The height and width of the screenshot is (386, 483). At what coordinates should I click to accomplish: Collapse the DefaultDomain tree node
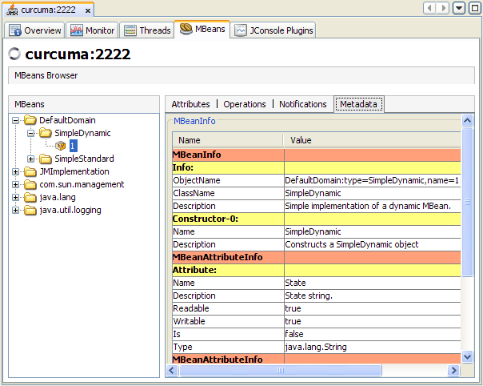(x=16, y=120)
